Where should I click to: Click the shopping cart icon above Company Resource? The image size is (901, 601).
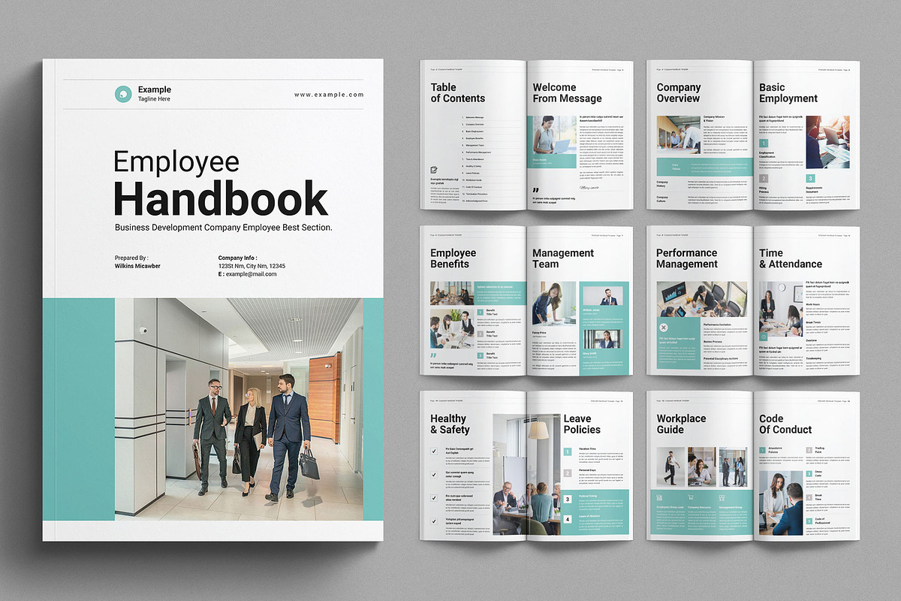[x=691, y=497]
